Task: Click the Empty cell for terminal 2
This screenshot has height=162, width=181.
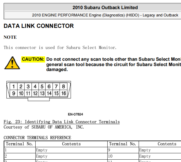Action: click(71, 156)
